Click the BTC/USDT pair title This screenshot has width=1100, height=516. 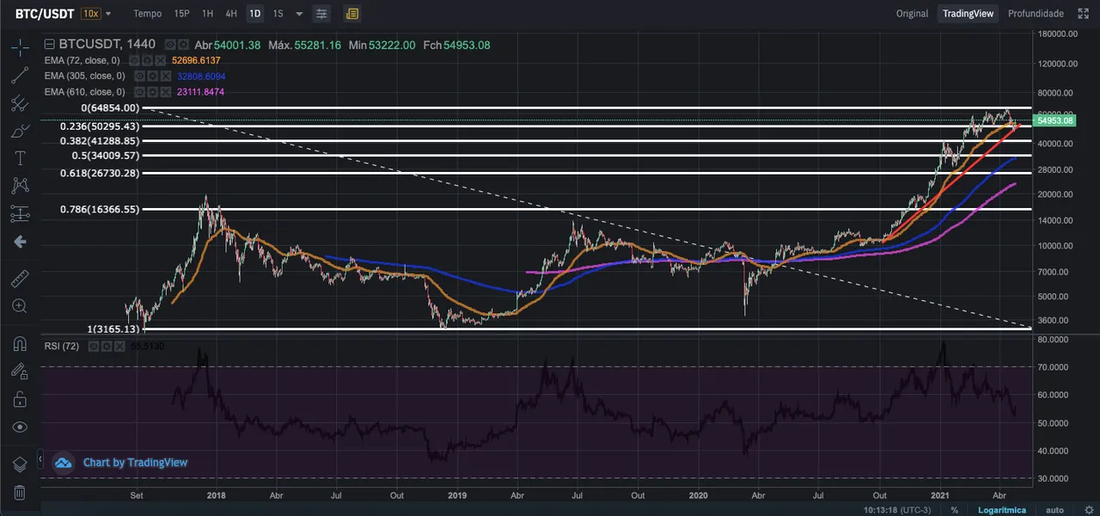pyautogui.click(x=46, y=14)
